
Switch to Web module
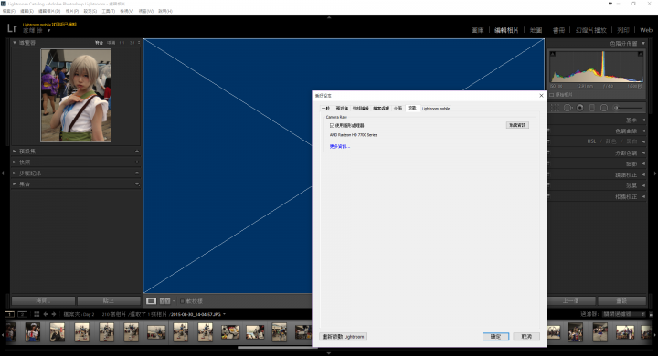tap(646, 30)
